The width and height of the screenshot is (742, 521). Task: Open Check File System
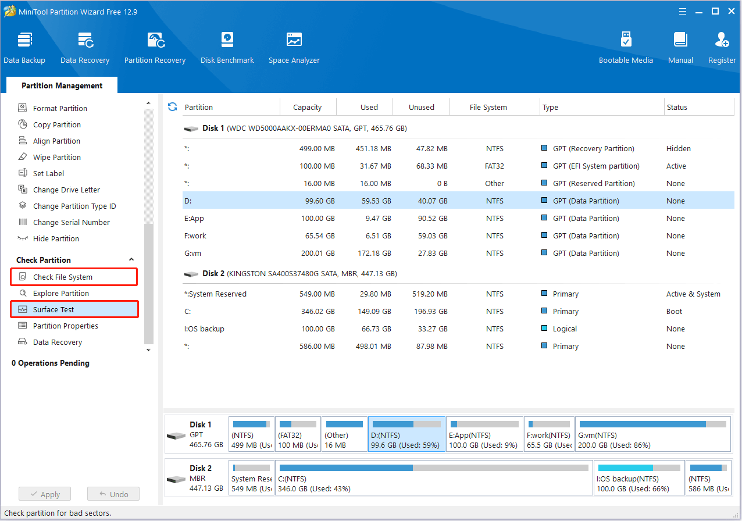[x=74, y=277]
